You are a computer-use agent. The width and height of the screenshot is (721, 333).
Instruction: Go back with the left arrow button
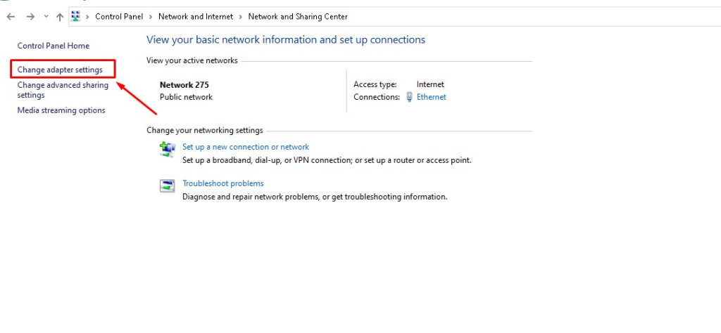point(11,17)
